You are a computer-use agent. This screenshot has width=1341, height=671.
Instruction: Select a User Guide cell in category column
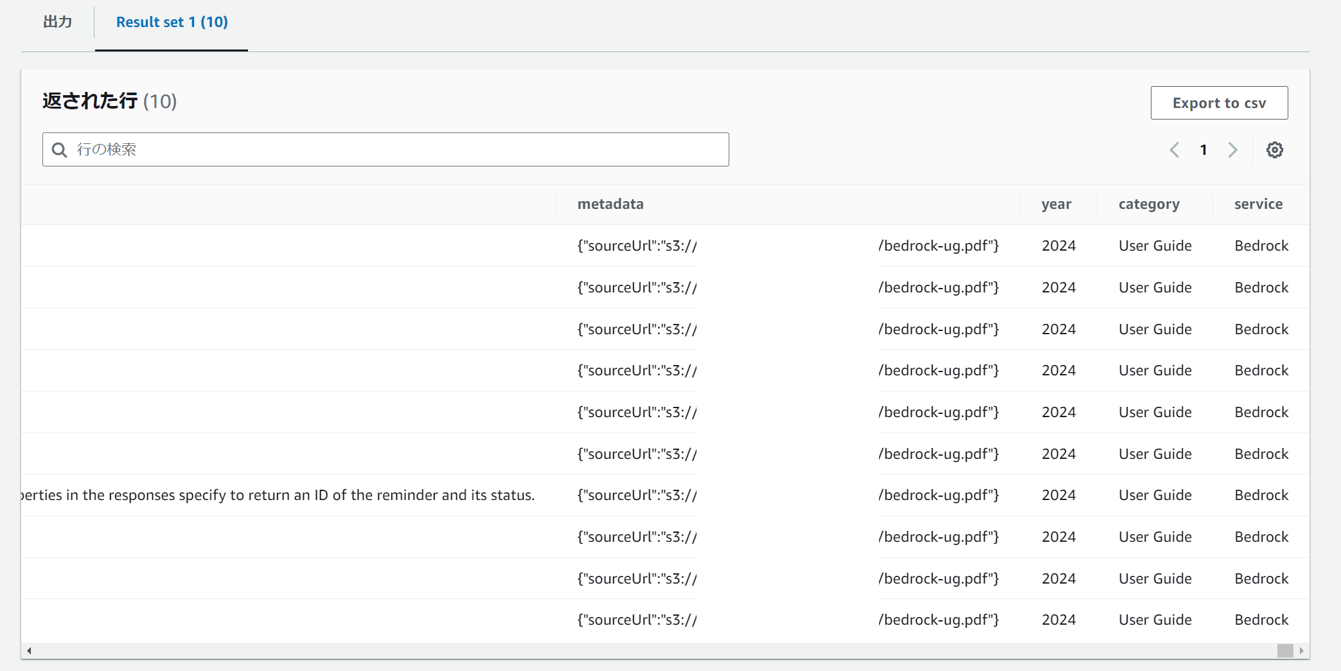click(x=1154, y=245)
